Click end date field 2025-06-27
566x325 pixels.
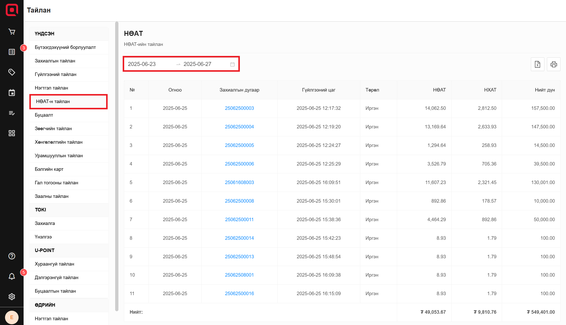[x=197, y=64]
